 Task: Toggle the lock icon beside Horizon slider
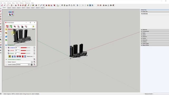point(34,53)
